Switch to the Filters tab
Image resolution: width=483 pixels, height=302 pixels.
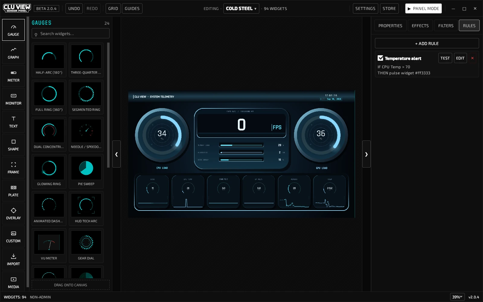point(446,26)
